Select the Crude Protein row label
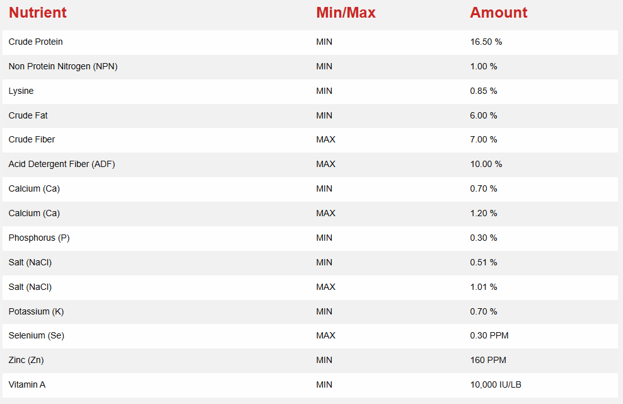The image size is (623, 404). [36, 42]
